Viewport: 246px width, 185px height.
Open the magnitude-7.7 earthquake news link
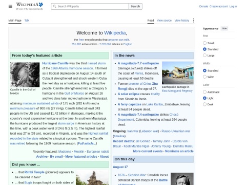(138, 63)
